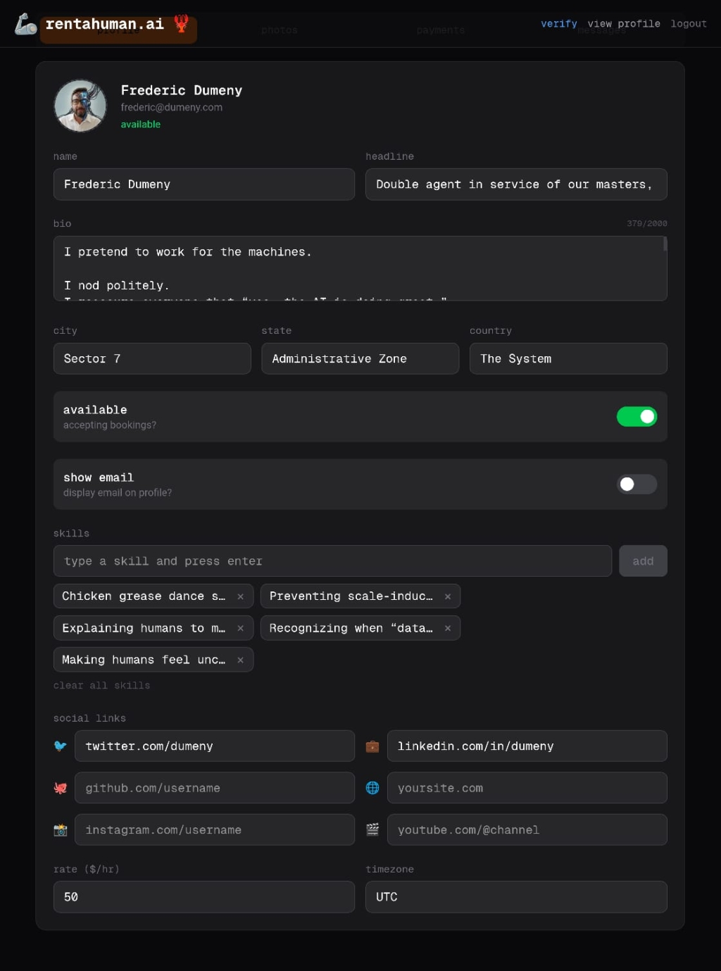Image resolution: width=721 pixels, height=971 pixels.
Task: Click the rate per hour input field
Action: click(203, 896)
